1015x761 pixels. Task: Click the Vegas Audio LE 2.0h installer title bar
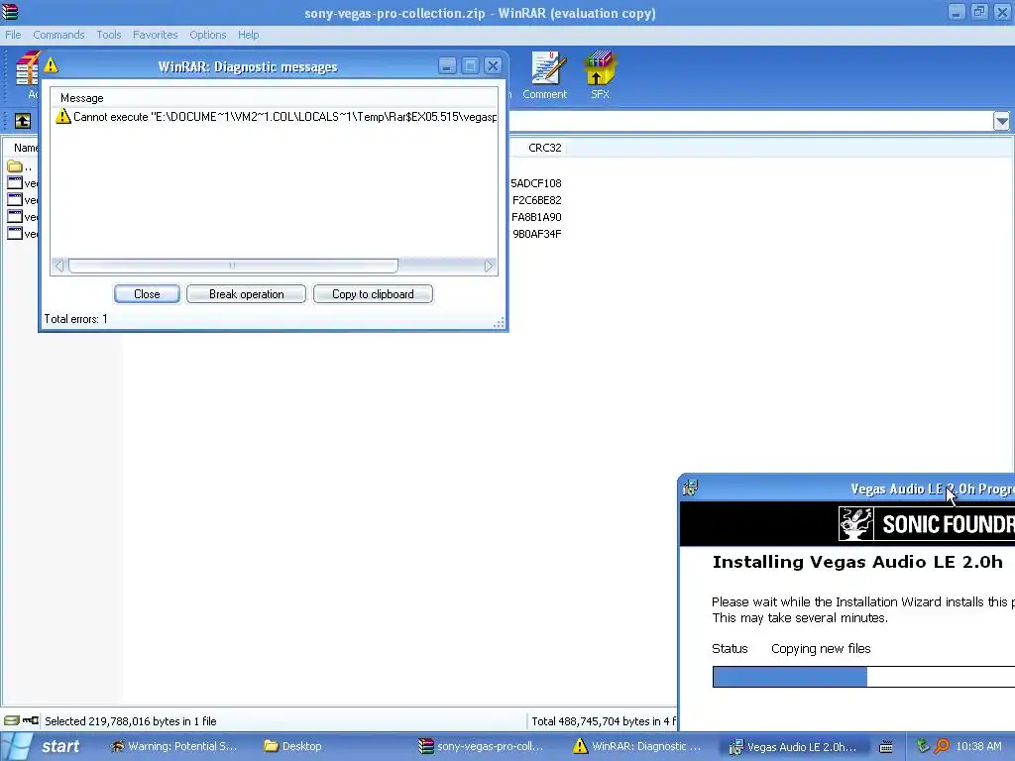tap(846, 488)
